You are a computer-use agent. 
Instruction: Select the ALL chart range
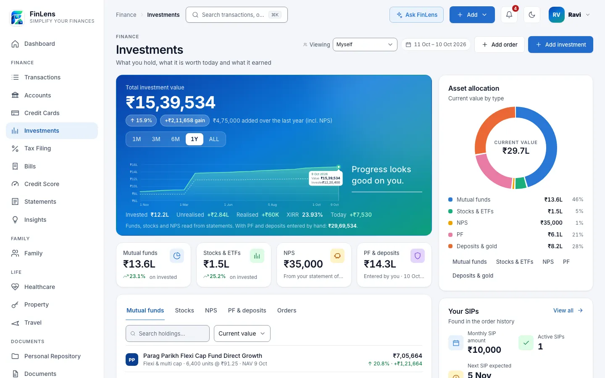tap(214, 139)
